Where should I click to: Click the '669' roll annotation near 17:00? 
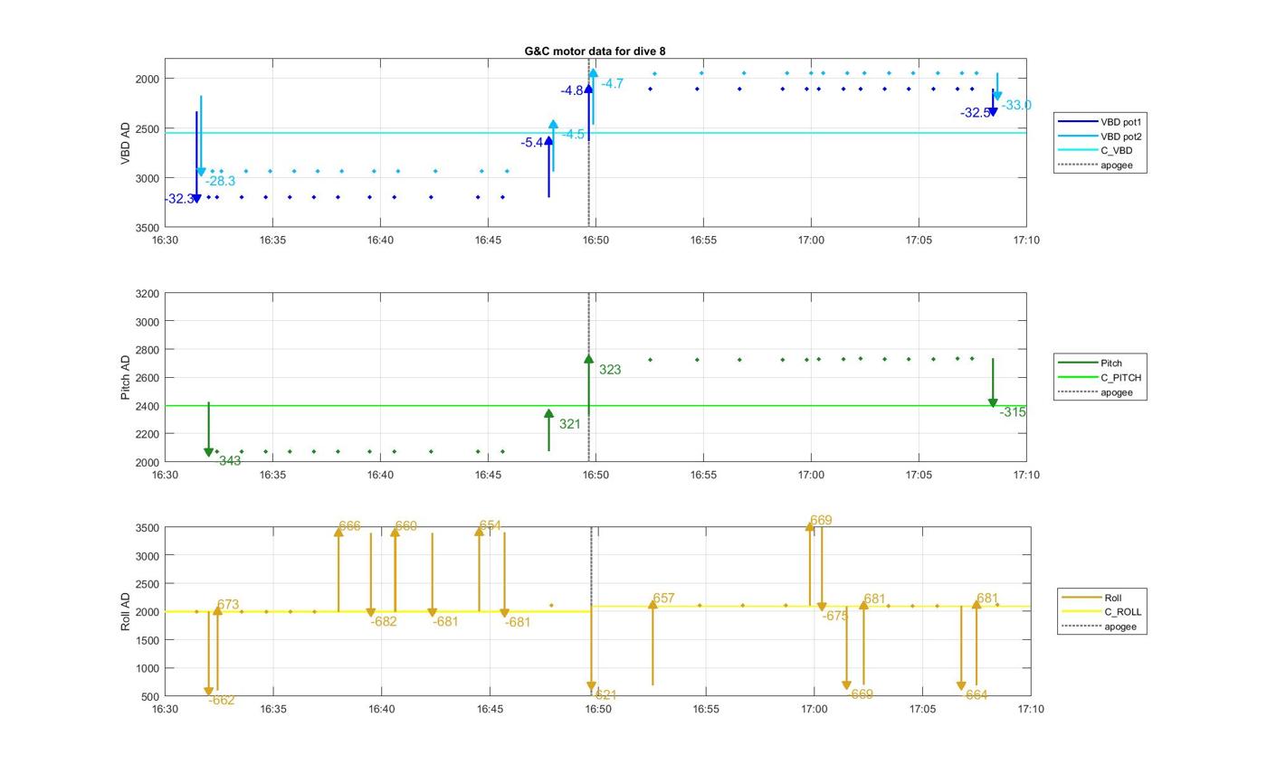[821, 520]
